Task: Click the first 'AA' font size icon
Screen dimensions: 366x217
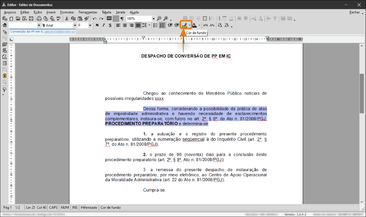Action: coord(206,25)
